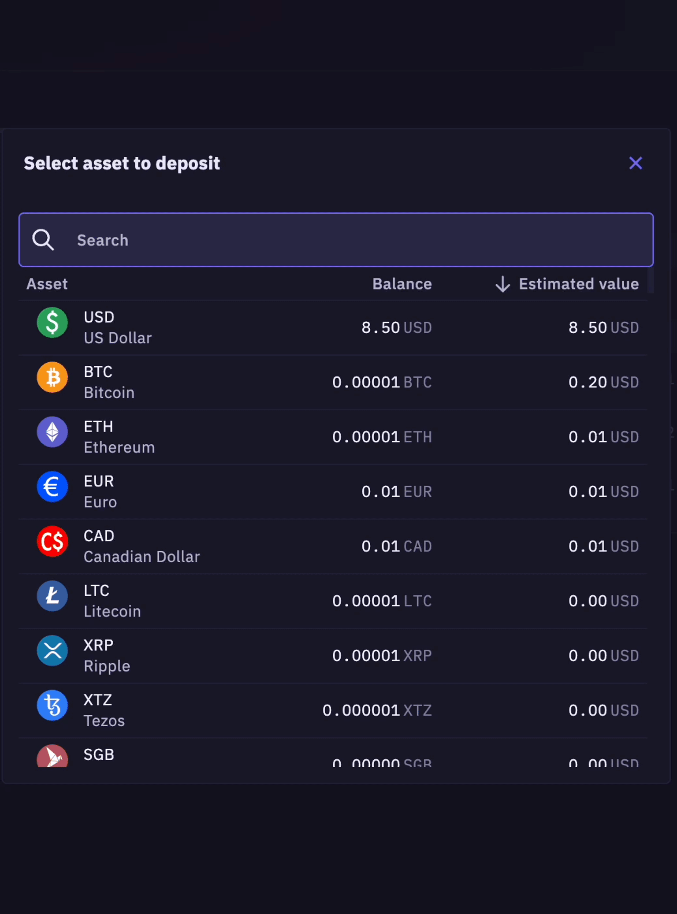Click the Bitcoin logo icon
Viewport: 677px width, 914px height.
coord(52,378)
